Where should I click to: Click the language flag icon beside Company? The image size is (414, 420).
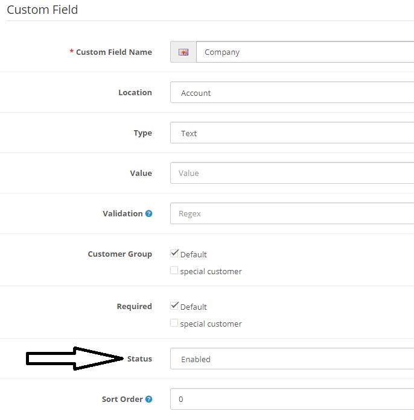[183, 52]
